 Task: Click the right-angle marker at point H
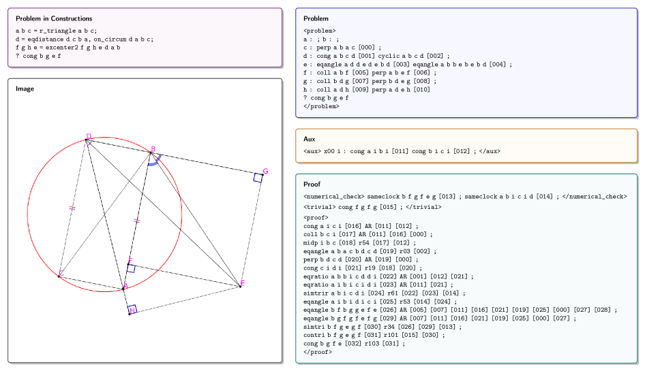click(132, 309)
